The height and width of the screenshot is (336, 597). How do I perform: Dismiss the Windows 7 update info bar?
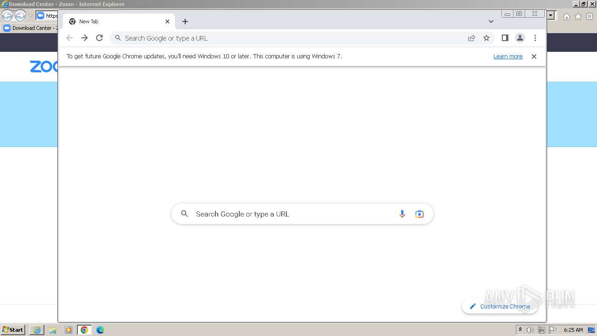coord(534,56)
